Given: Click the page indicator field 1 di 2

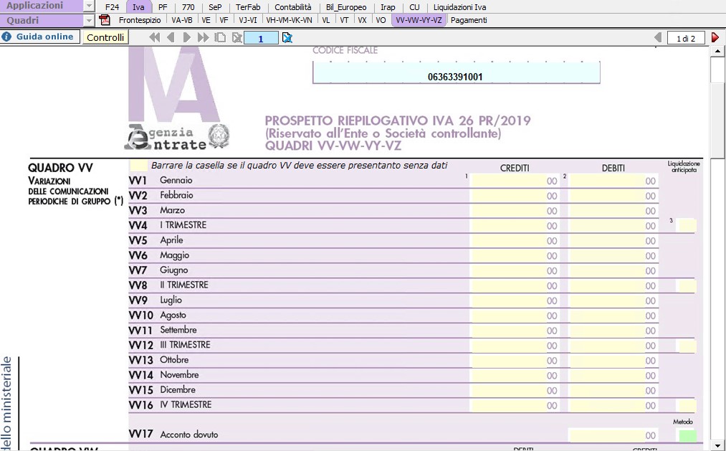Looking at the screenshot, I should [x=686, y=38].
